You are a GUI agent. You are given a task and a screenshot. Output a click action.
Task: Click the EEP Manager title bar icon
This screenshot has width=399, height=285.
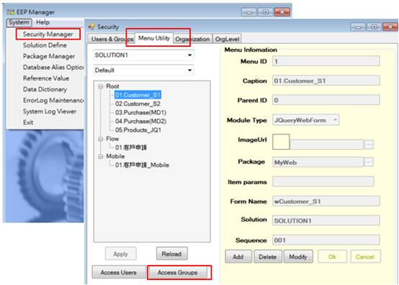pos(10,12)
